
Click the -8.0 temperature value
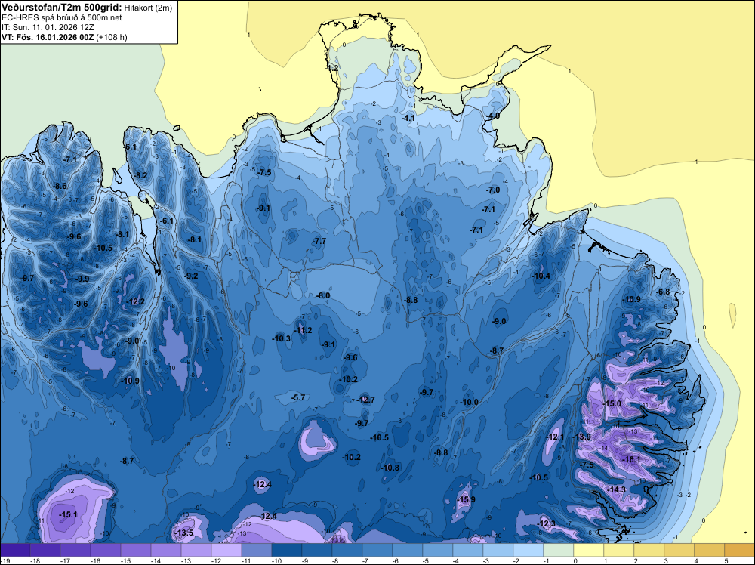coord(324,296)
